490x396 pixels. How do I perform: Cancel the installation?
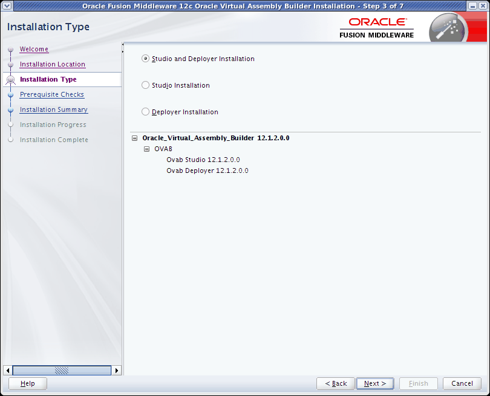click(462, 383)
